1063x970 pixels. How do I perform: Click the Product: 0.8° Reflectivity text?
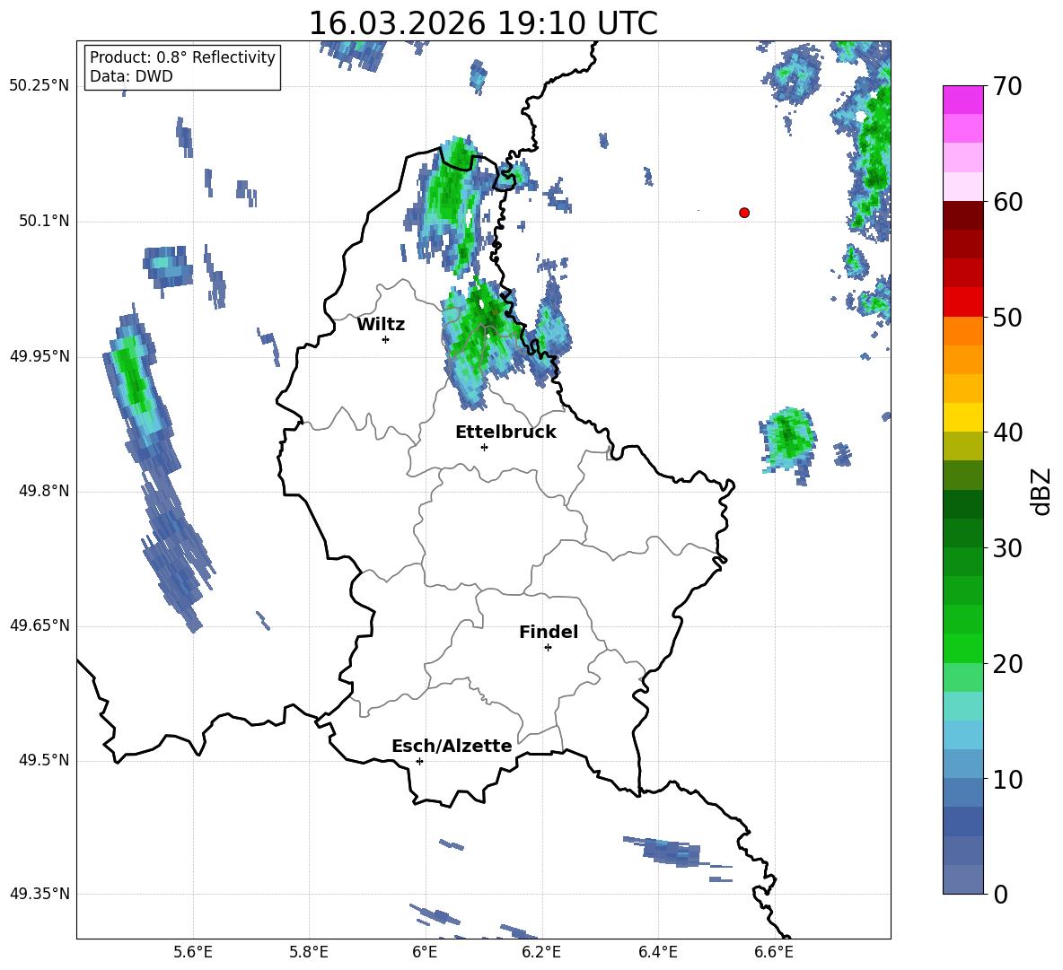click(182, 57)
